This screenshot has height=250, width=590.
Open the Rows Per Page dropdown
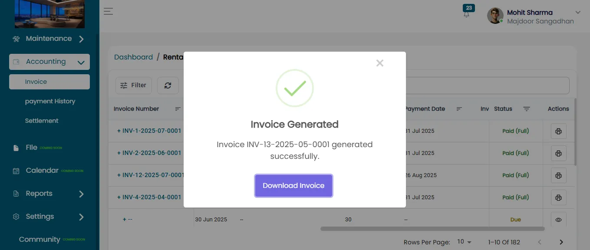pos(464,242)
